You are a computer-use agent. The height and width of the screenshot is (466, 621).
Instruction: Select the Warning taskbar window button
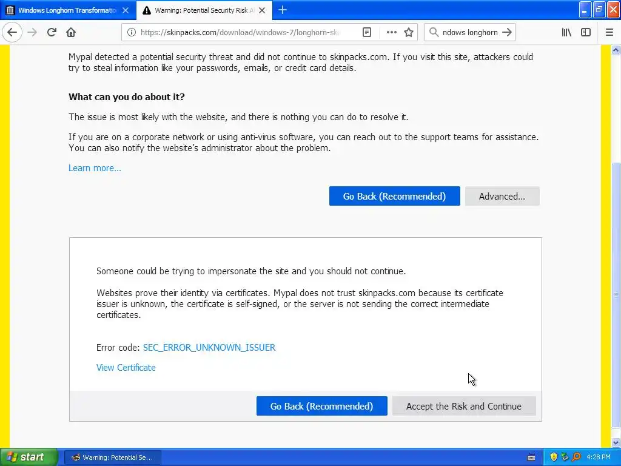112,458
